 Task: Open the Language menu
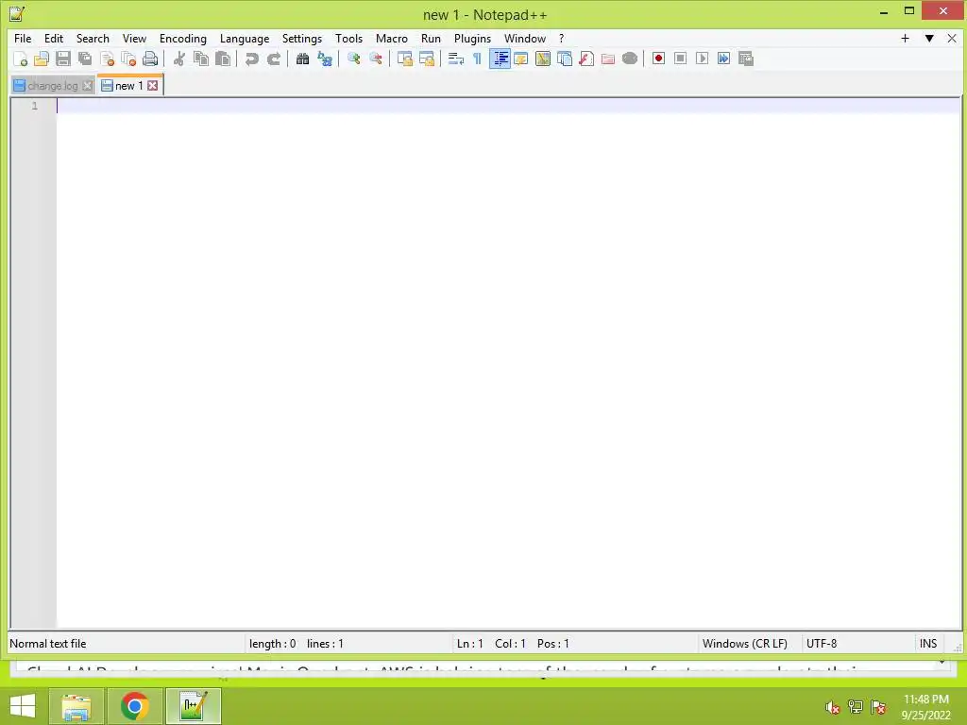click(245, 38)
